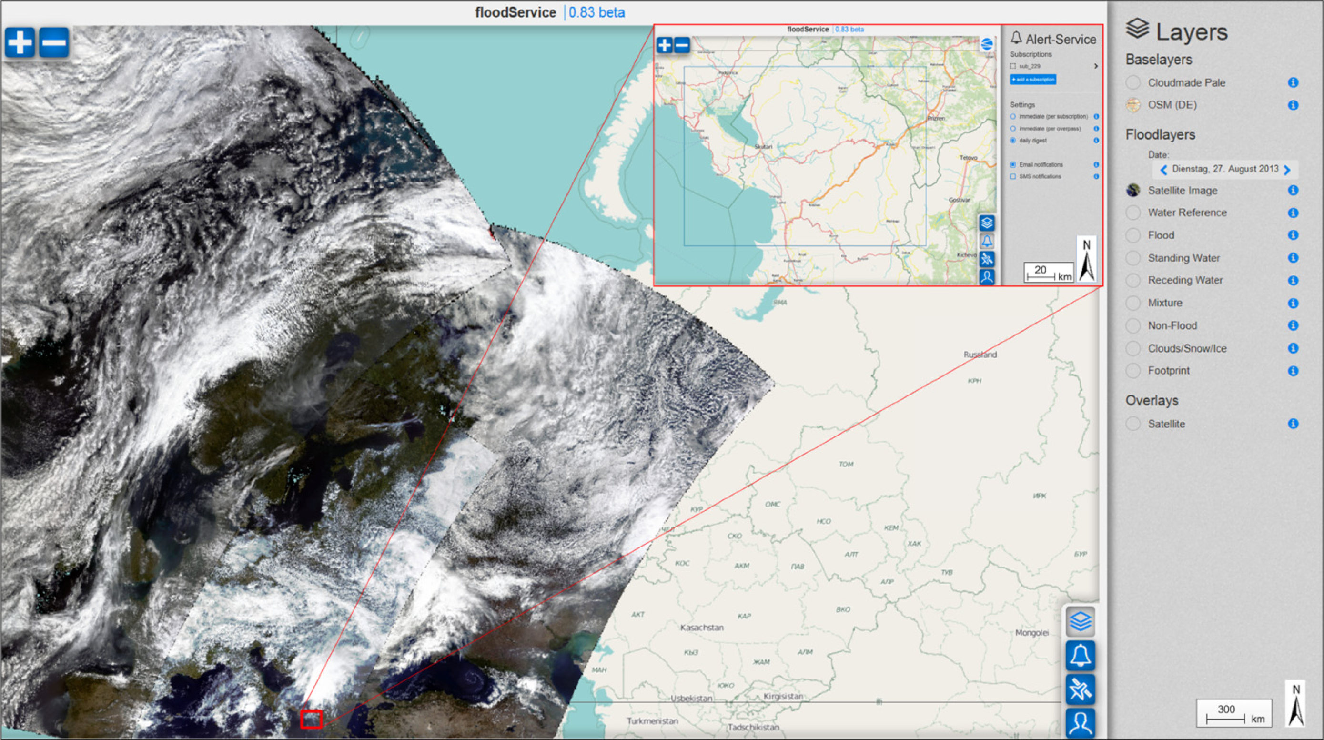Show info for daily digest in inset
This screenshot has width=1324, height=740.
(1096, 140)
